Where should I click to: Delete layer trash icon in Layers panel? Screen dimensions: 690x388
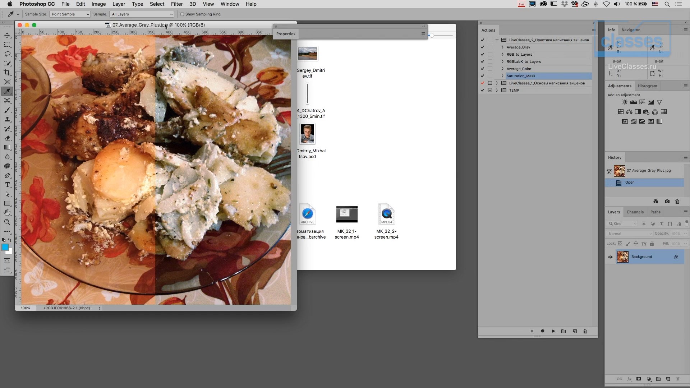tap(677, 379)
